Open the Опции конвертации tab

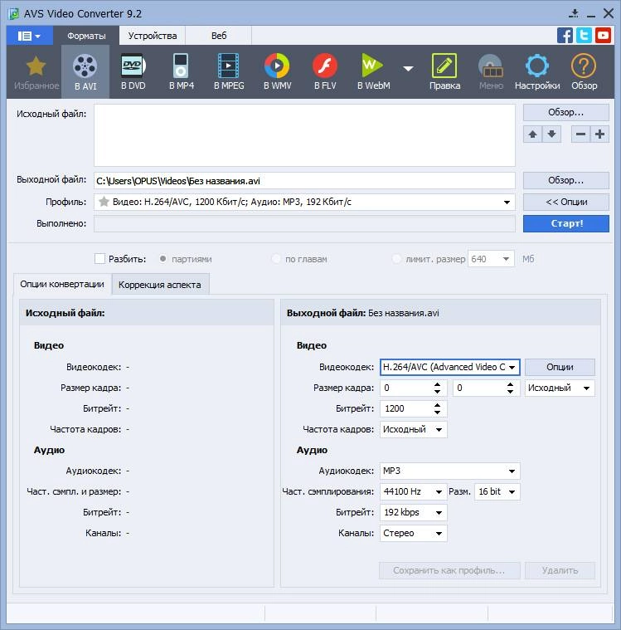(x=62, y=284)
